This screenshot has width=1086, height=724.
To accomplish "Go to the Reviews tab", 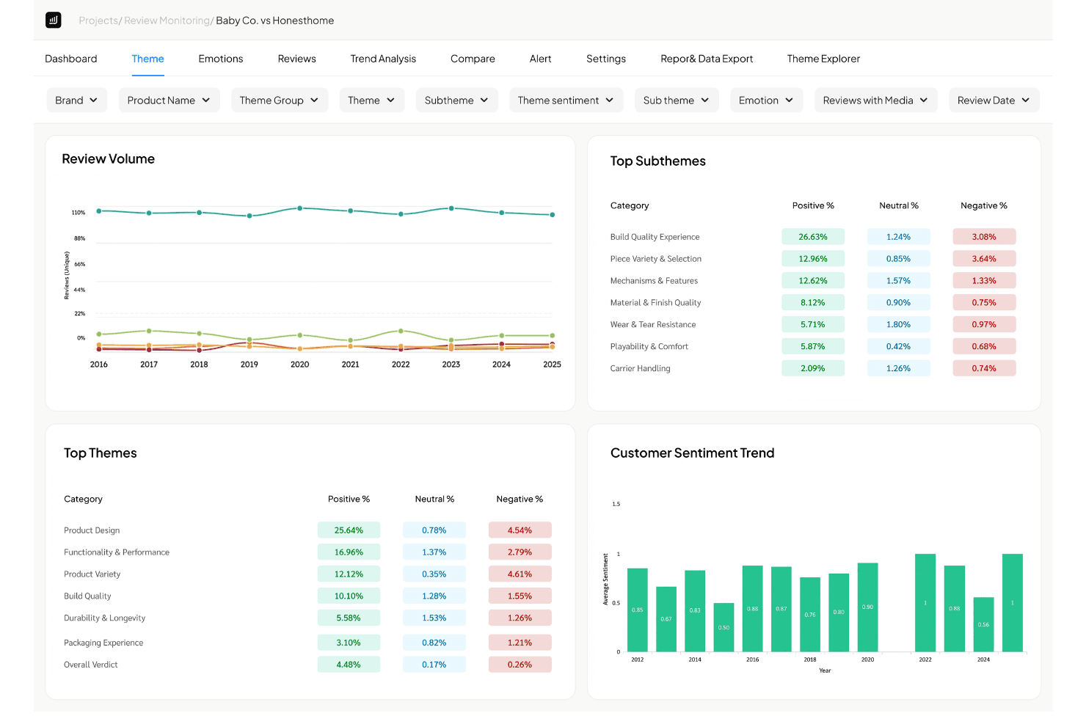I will coord(297,59).
